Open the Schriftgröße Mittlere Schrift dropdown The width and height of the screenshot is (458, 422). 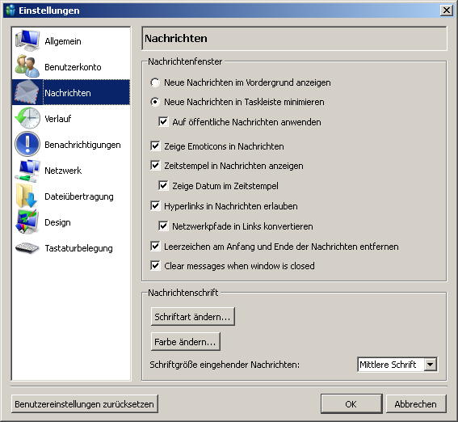397,365
